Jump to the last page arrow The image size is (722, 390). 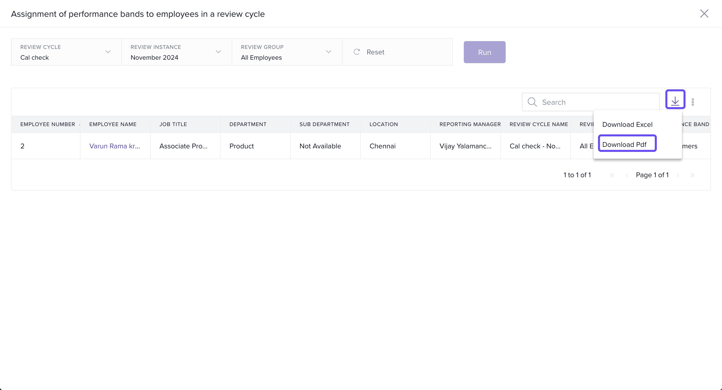[692, 175]
